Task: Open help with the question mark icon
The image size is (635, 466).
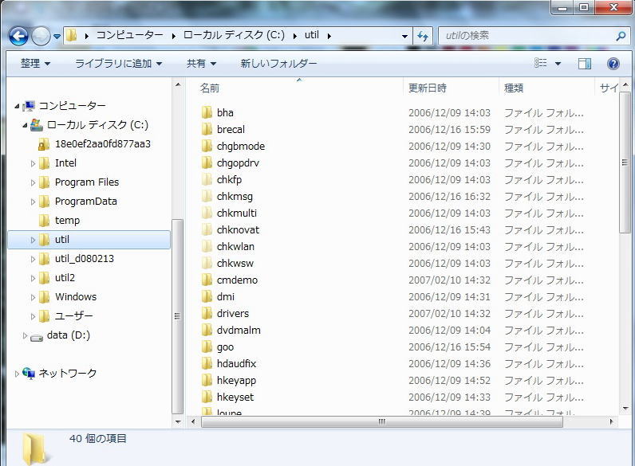Action: (613, 64)
